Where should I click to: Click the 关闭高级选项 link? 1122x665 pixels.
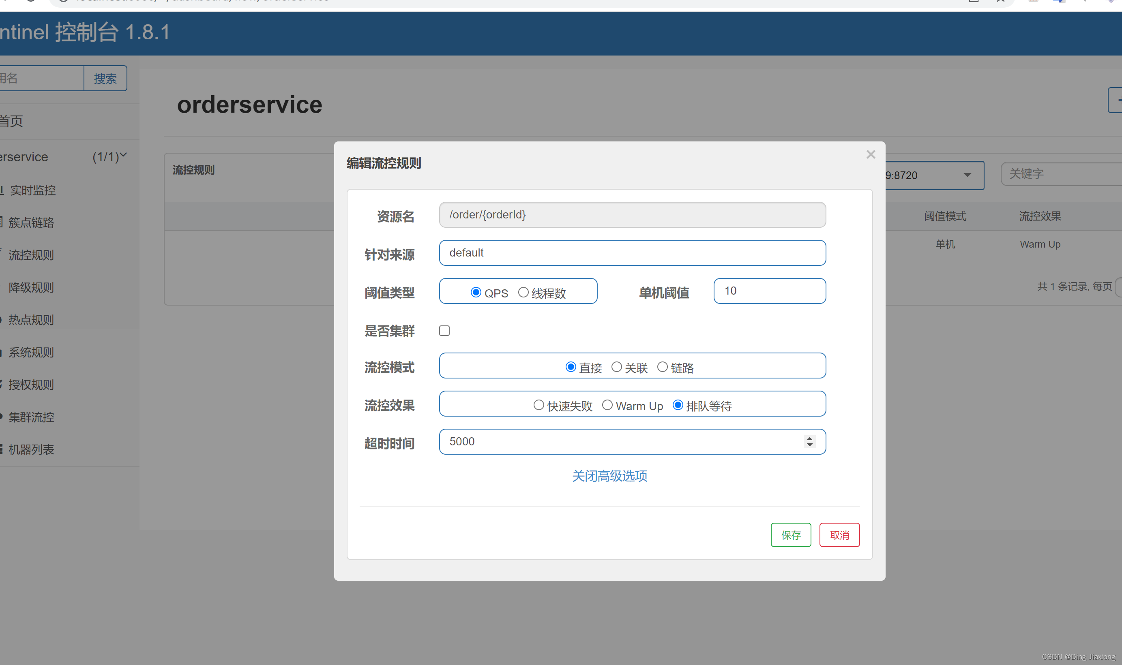click(x=609, y=476)
